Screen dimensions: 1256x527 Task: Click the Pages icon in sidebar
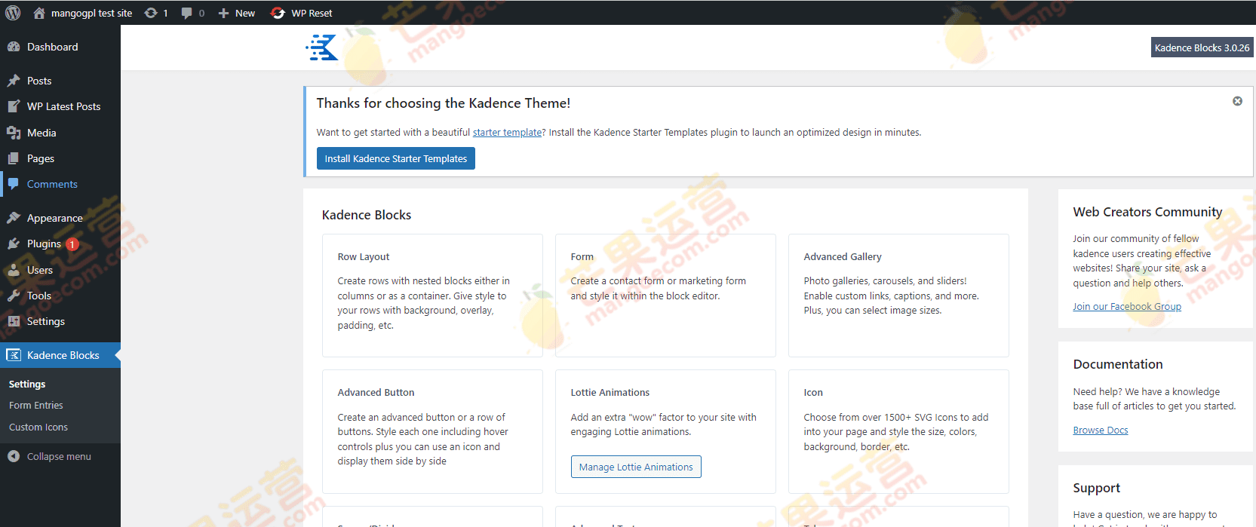coord(14,158)
